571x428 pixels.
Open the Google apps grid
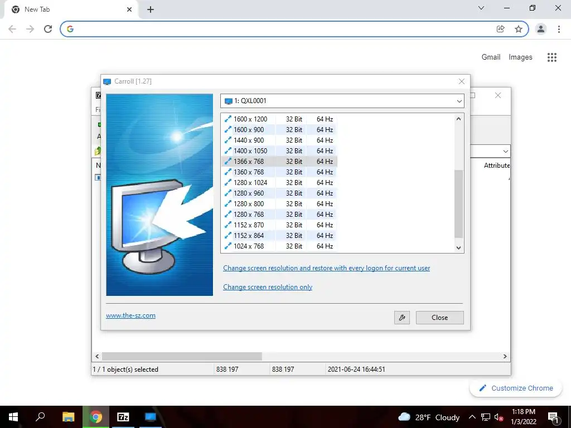point(552,57)
